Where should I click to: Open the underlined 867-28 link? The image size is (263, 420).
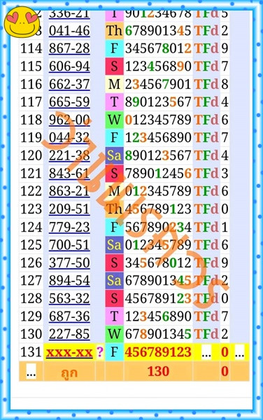click(x=69, y=48)
